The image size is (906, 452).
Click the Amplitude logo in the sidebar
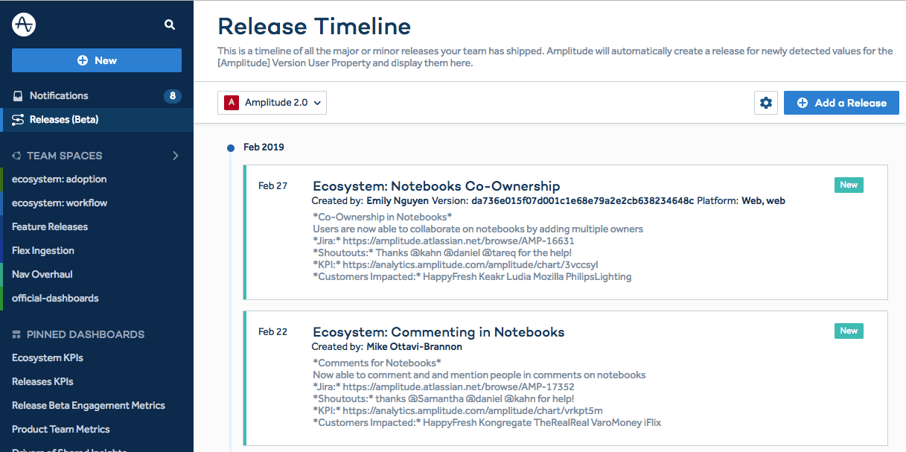tap(23, 24)
